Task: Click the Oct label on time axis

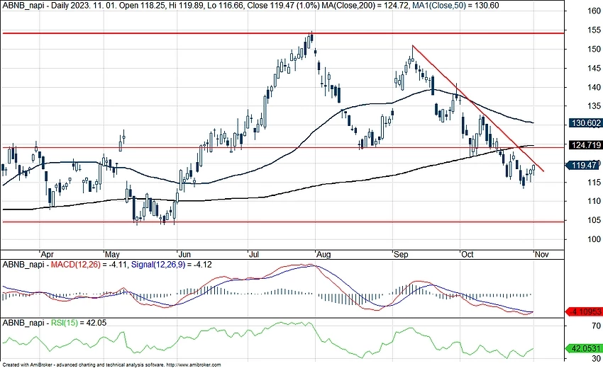Action: point(468,254)
